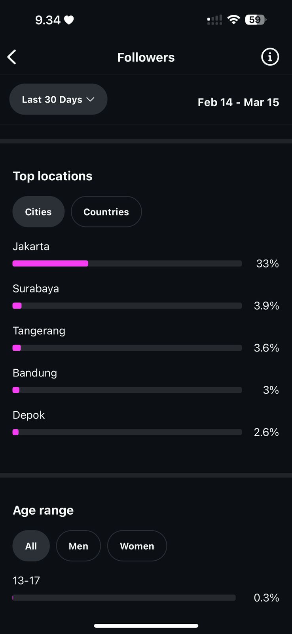Select the All age filter
Image resolution: width=292 pixels, height=634 pixels.
tap(31, 546)
